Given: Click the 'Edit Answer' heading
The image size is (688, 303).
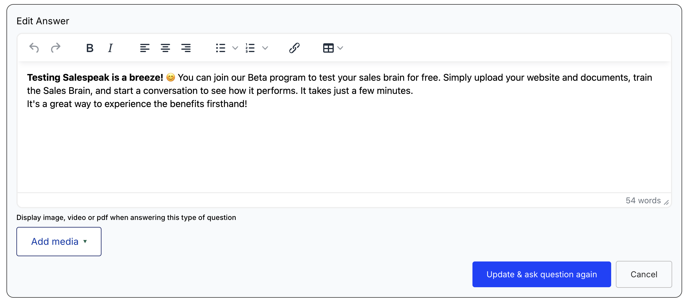Looking at the screenshot, I should [x=43, y=21].
